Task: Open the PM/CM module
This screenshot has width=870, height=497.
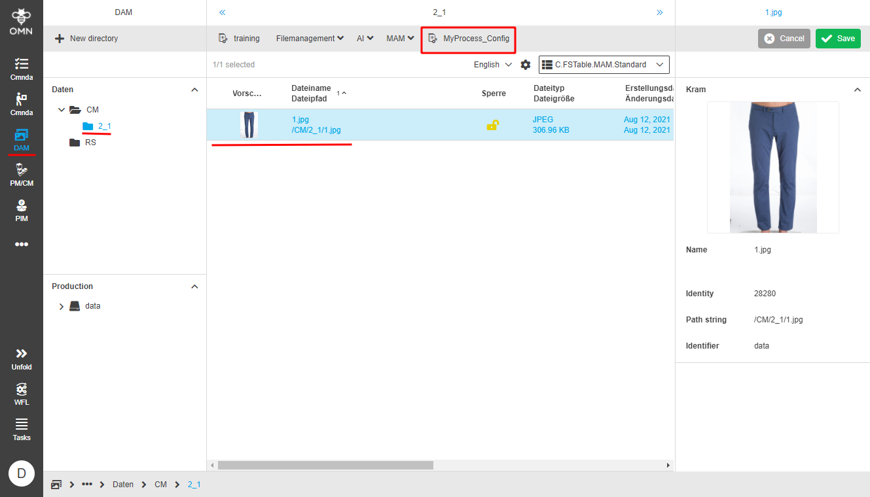Action: click(22, 175)
